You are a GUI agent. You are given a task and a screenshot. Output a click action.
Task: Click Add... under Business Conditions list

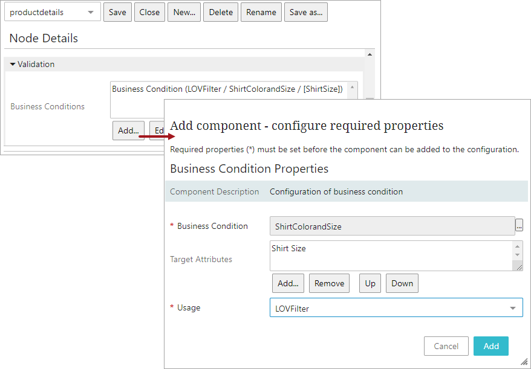(x=128, y=130)
